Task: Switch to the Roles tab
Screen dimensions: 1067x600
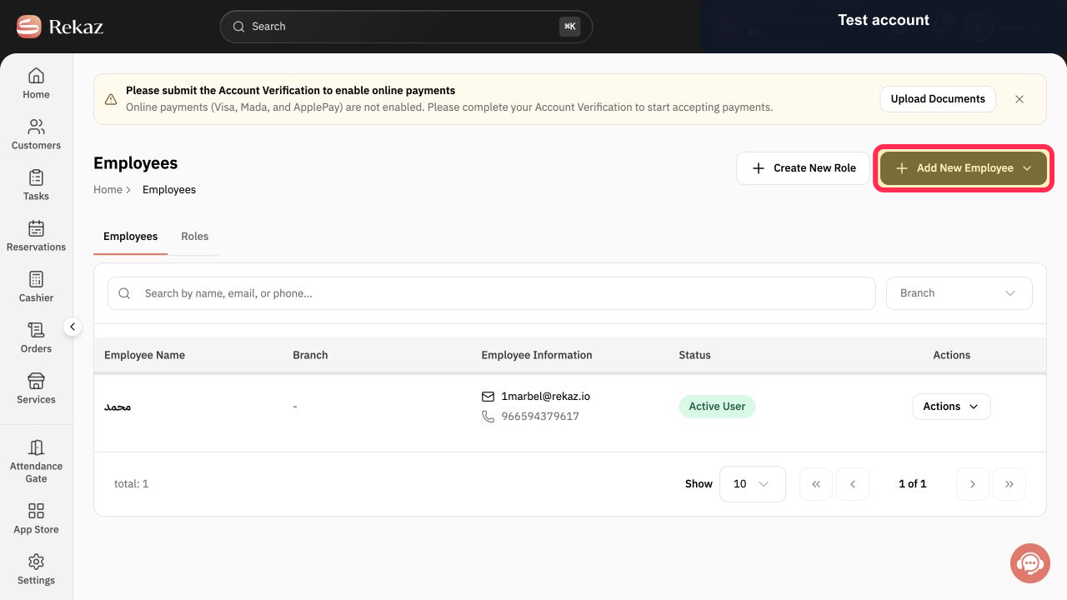Action: [x=194, y=237]
